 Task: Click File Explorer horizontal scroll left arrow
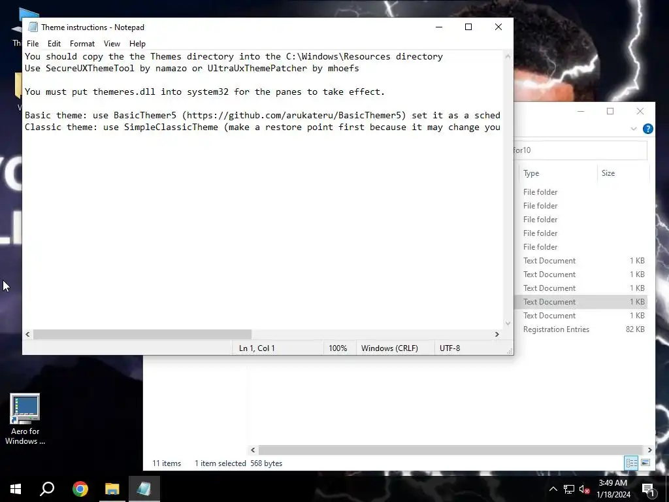(253, 450)
